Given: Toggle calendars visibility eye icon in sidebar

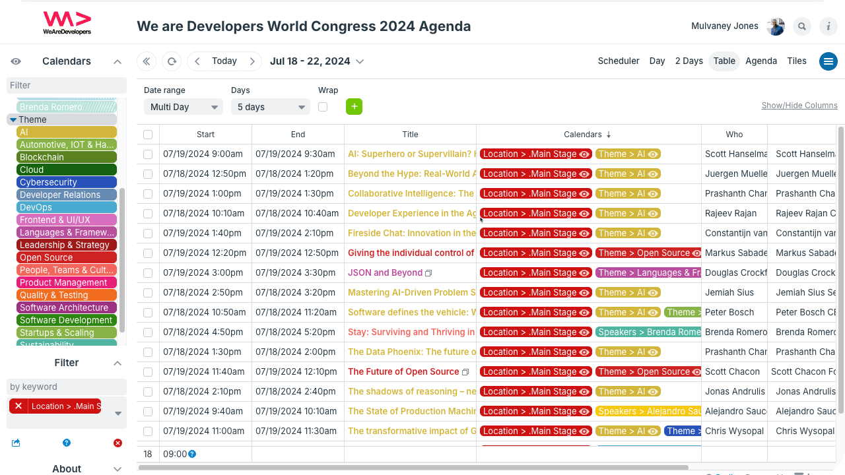Looking at the screenshot, I should tap(16, 61).
